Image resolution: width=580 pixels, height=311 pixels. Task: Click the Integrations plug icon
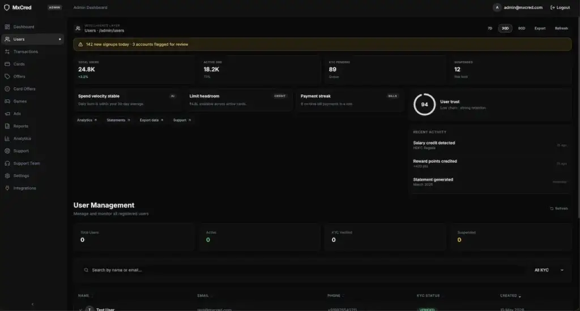point(7,188)
